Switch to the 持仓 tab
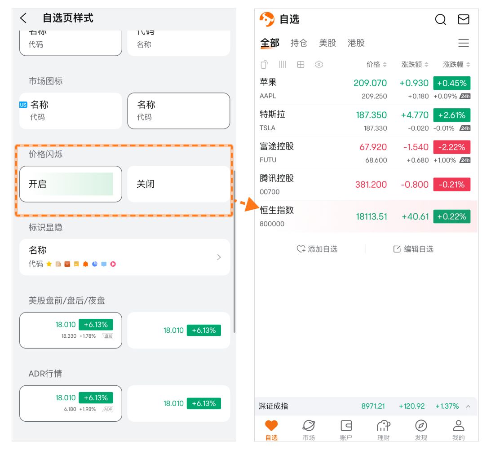This screenshot has width=491, height=450. tap(299, 43)
